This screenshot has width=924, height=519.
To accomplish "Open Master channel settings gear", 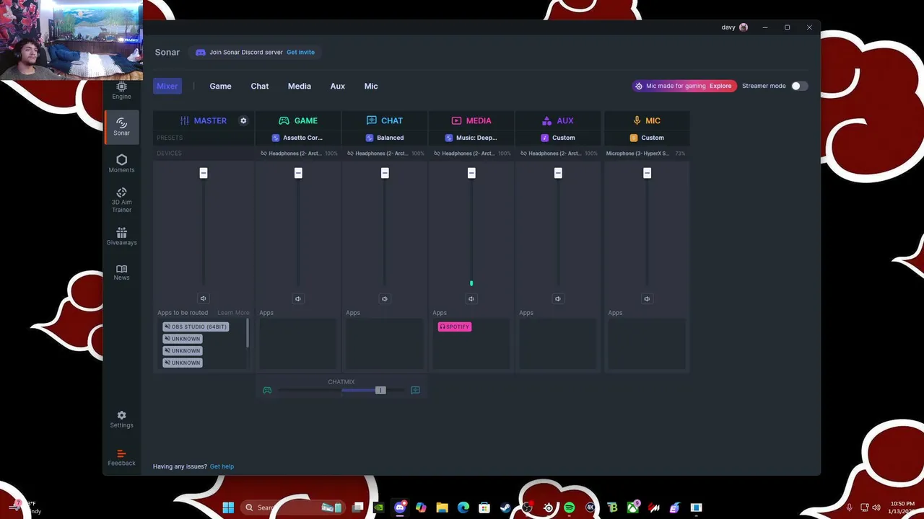I will (x=243, y=120).
